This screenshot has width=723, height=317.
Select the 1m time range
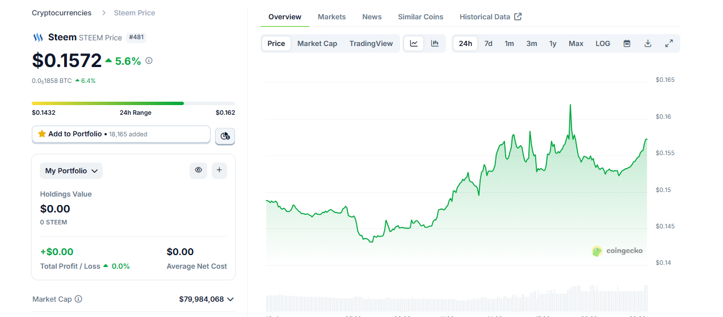click(x=510, y=43)
